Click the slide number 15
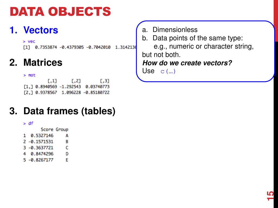This screenshot has height=208, width=278. (270, 196)
